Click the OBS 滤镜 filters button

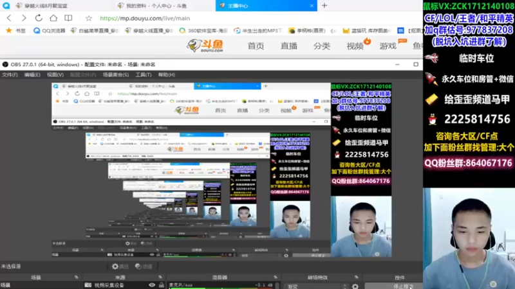(x=144, y=267)
